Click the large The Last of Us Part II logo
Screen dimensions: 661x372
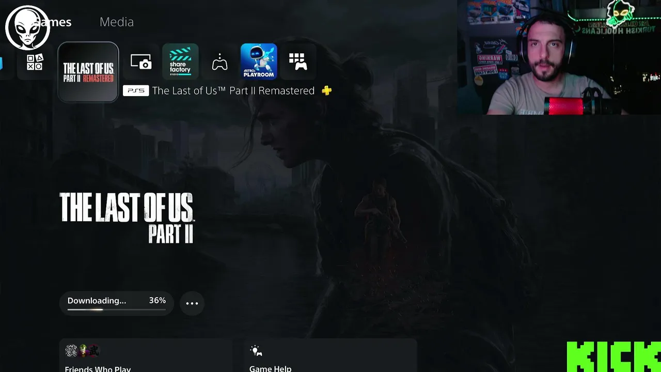tap(127, 218)
